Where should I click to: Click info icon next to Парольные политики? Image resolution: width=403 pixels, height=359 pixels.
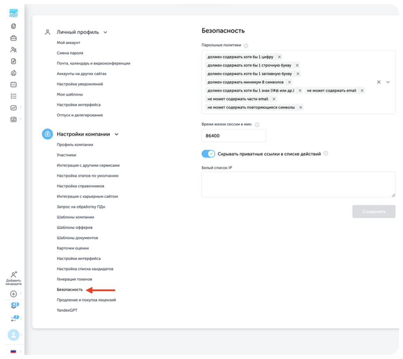tap(246, 46)
